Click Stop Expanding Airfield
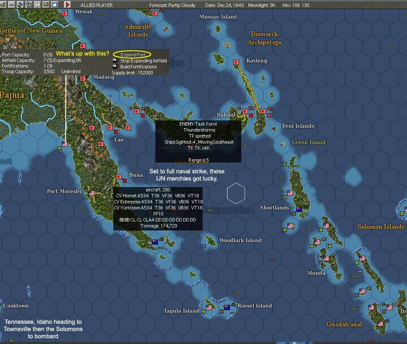The image size is (407, 344). click(143, 61)
